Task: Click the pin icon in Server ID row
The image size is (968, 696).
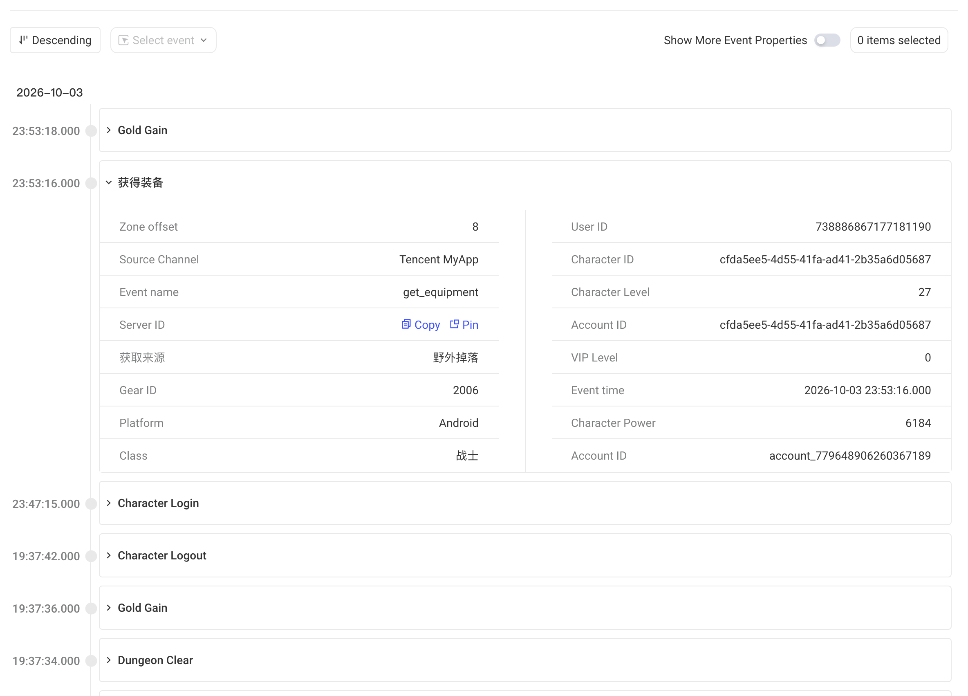Action: 454,325
